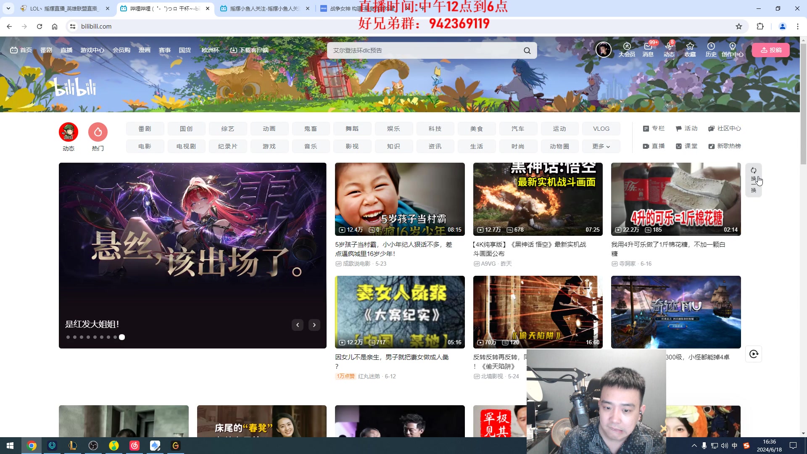
Task: Select the 鬼畜 category button
Action: [x=311, y=129]
